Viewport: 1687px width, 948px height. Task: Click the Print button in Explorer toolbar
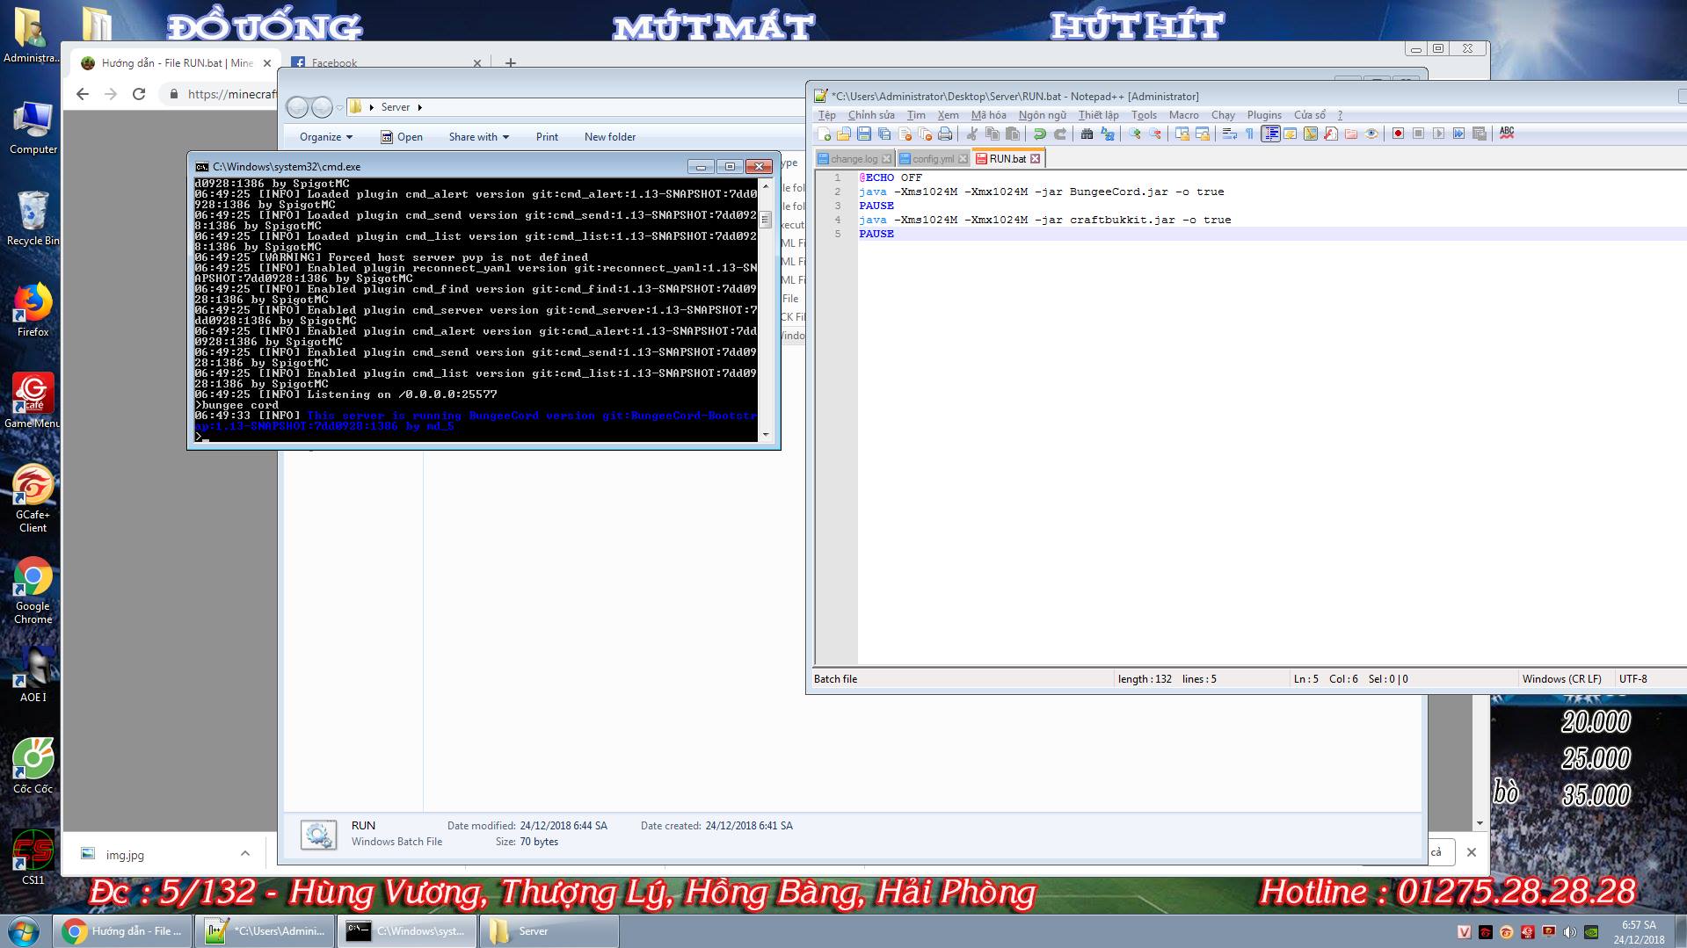(547, 137)
